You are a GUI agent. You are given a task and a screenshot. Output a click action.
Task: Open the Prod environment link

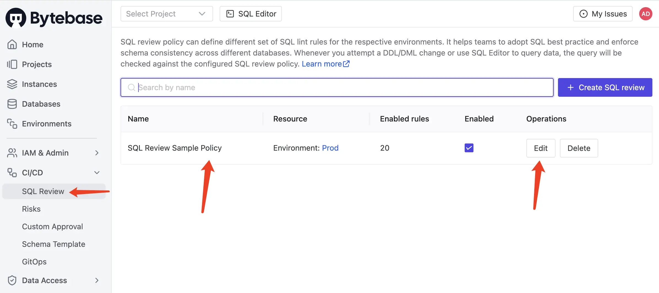pos(330,148)
